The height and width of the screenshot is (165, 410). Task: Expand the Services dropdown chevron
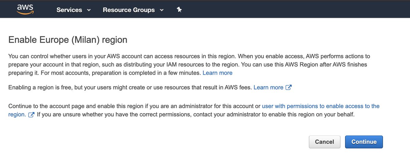click(89, 10)
